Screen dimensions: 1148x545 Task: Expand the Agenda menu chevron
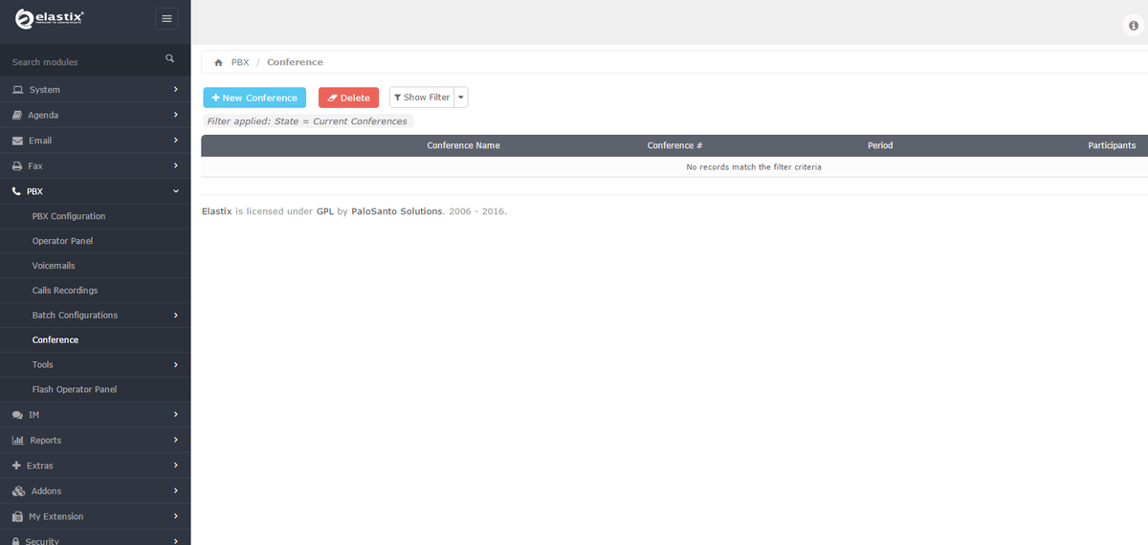(x=176, y=115)
